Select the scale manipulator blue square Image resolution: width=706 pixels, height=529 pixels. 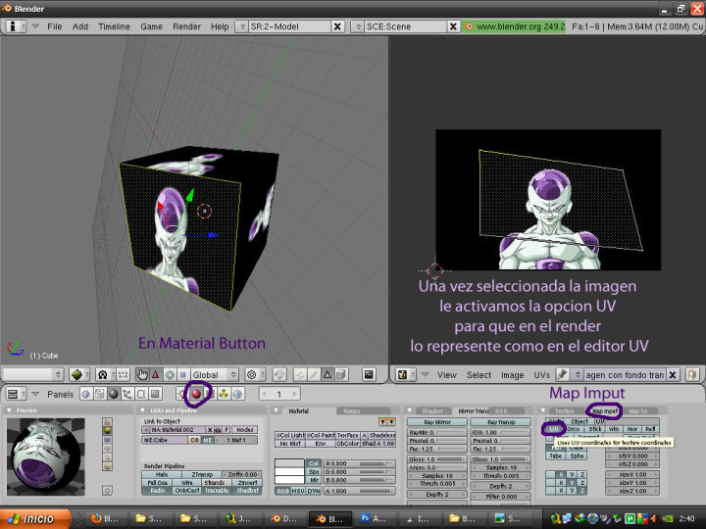tap(182, 374)
